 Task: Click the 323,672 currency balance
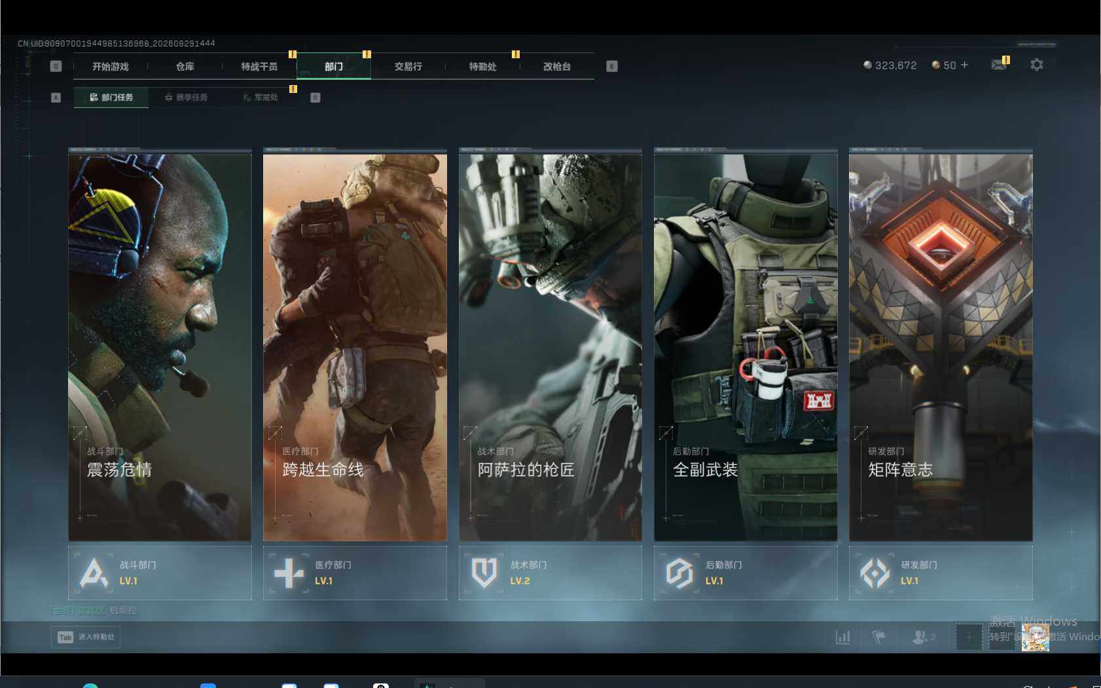point(895,65)
